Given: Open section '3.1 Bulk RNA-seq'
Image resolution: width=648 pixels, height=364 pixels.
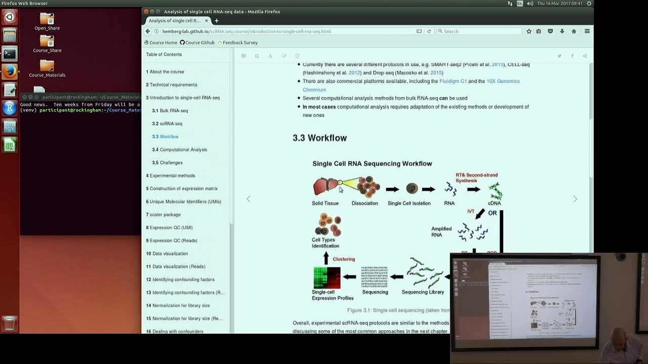Looking at the screenshot, I should pyautogui.click(x=170, y=111).
